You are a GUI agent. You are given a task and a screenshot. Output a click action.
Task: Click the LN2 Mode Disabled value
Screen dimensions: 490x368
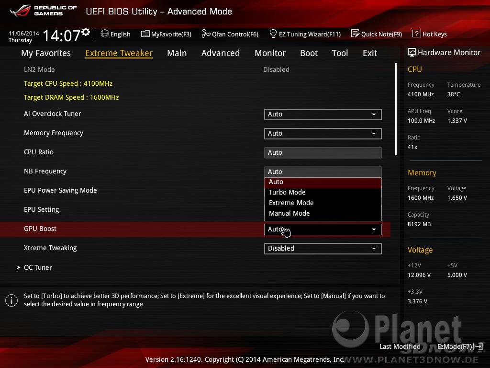tap(276, 69)
